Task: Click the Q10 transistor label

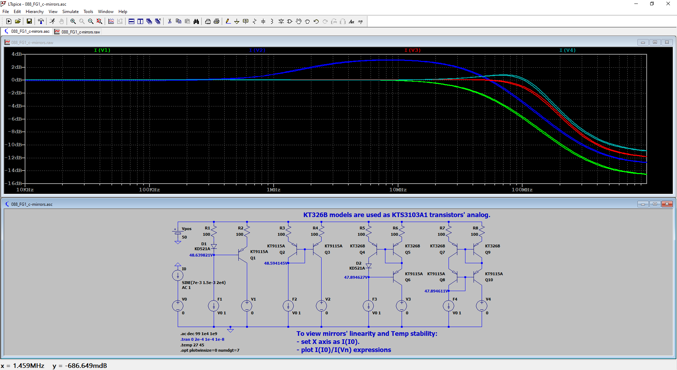Action: tap(489, 280)
